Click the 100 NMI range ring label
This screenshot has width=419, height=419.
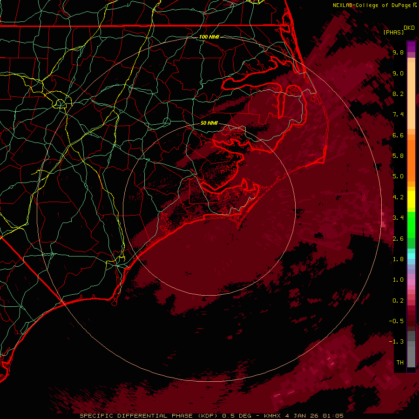point(209,37)
